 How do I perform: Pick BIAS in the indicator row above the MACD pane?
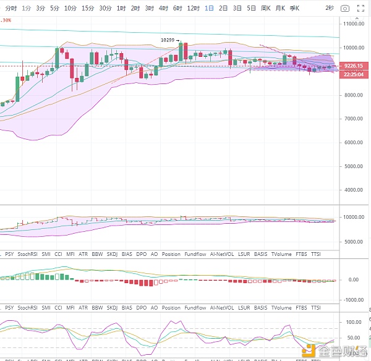click(x=127, y=254)
